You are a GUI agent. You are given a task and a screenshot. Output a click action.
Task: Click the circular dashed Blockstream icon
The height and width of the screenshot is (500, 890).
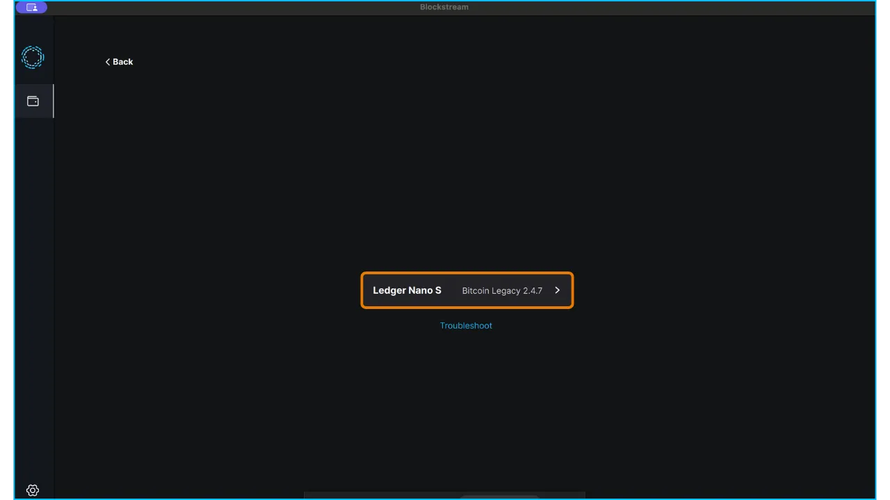(33, 57)
